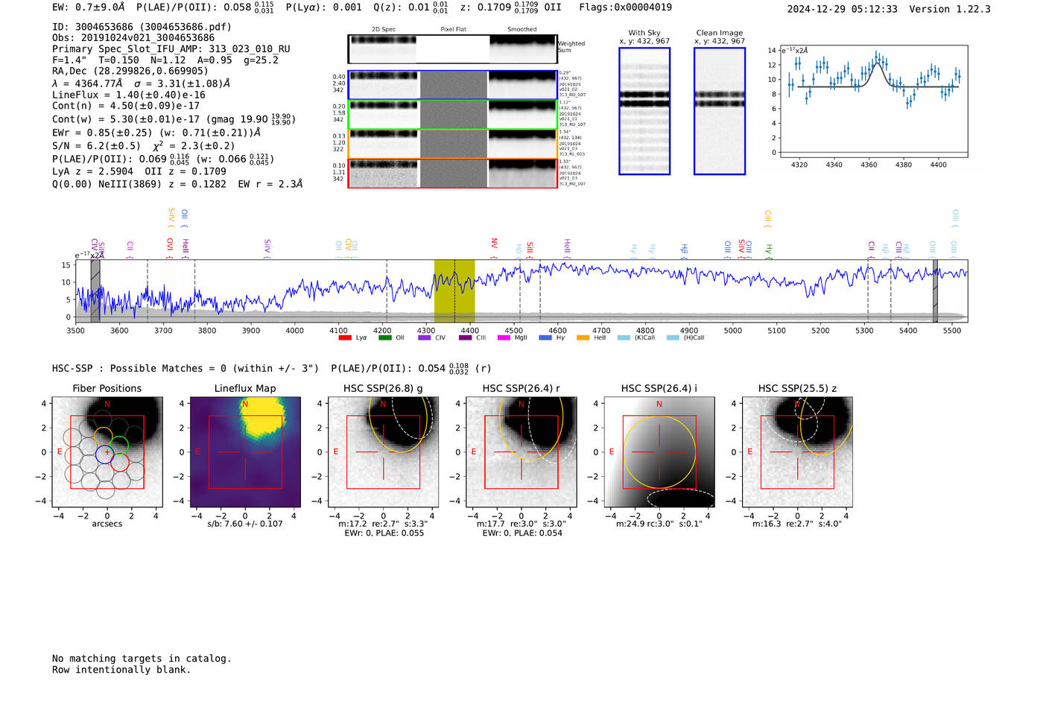Screen dimensions: 1043x710
Task: Click the OII green legend swatch
Action: point(384,337)
